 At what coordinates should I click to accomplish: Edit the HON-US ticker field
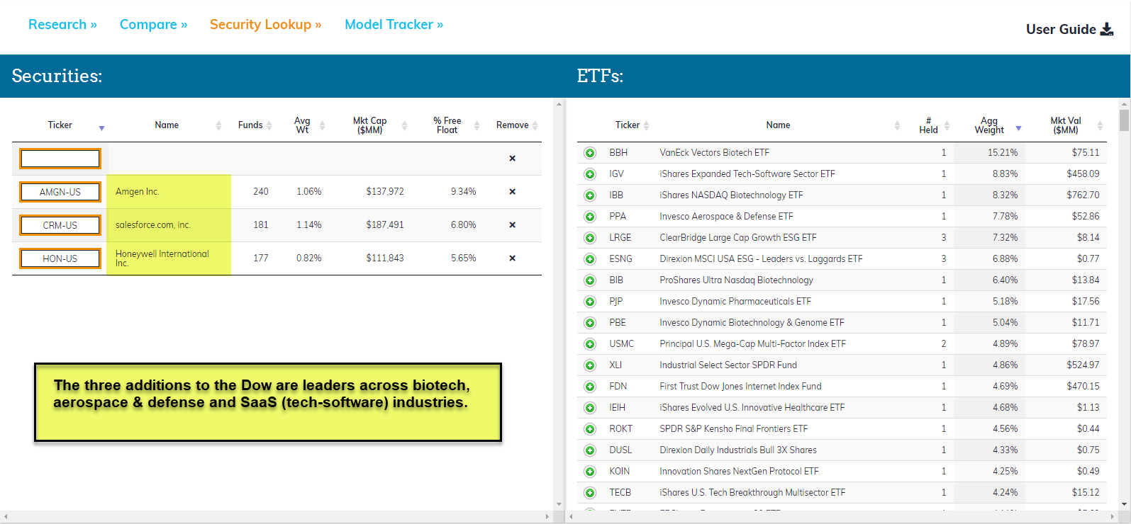coord(60,258)
